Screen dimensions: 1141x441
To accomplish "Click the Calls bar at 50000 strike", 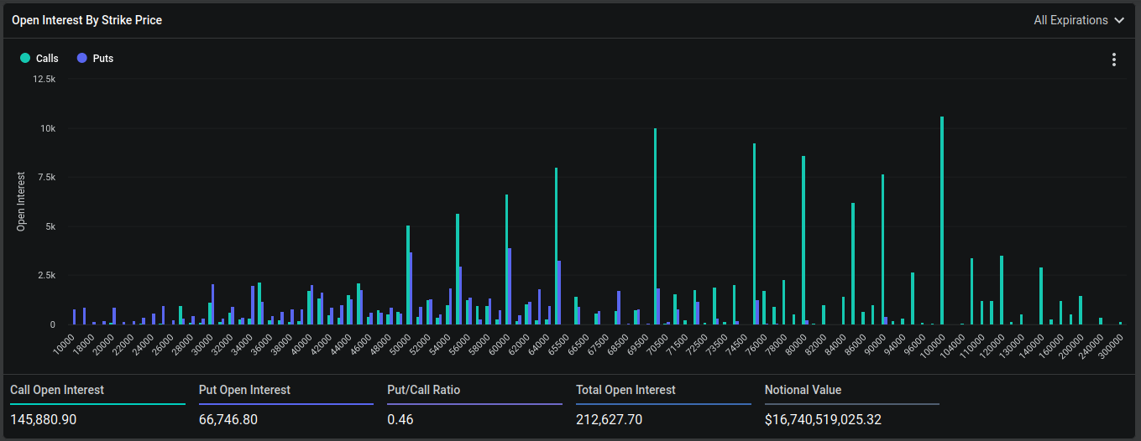I will (408, 275).
